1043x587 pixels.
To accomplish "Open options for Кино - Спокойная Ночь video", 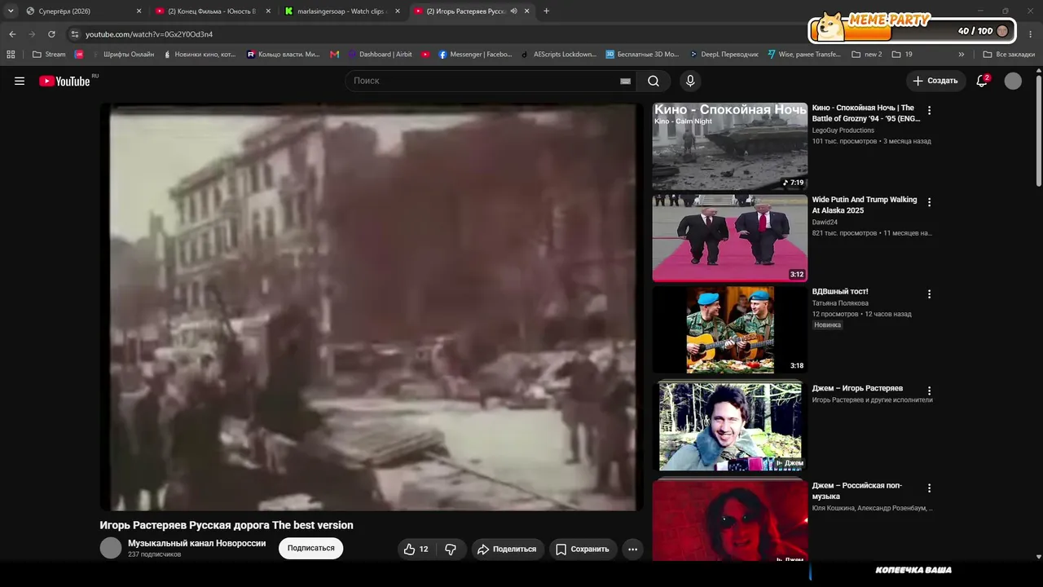I will (929, 111).
